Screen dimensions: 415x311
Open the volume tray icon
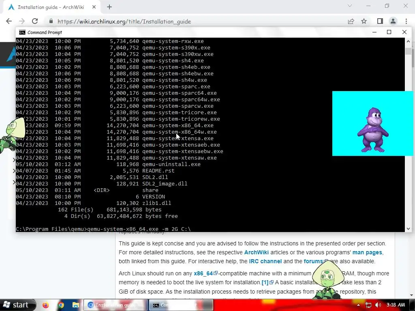point(378,305)
